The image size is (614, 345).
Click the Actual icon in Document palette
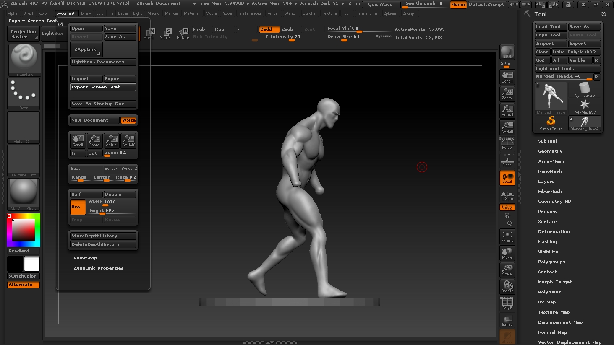click(x=112, y=140)
